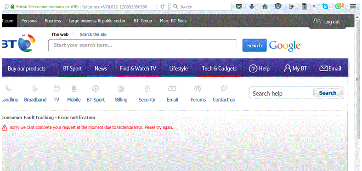Click the Google logo
Screen dimensions: 362x171
pyautogui.click(x=285, y=46)
